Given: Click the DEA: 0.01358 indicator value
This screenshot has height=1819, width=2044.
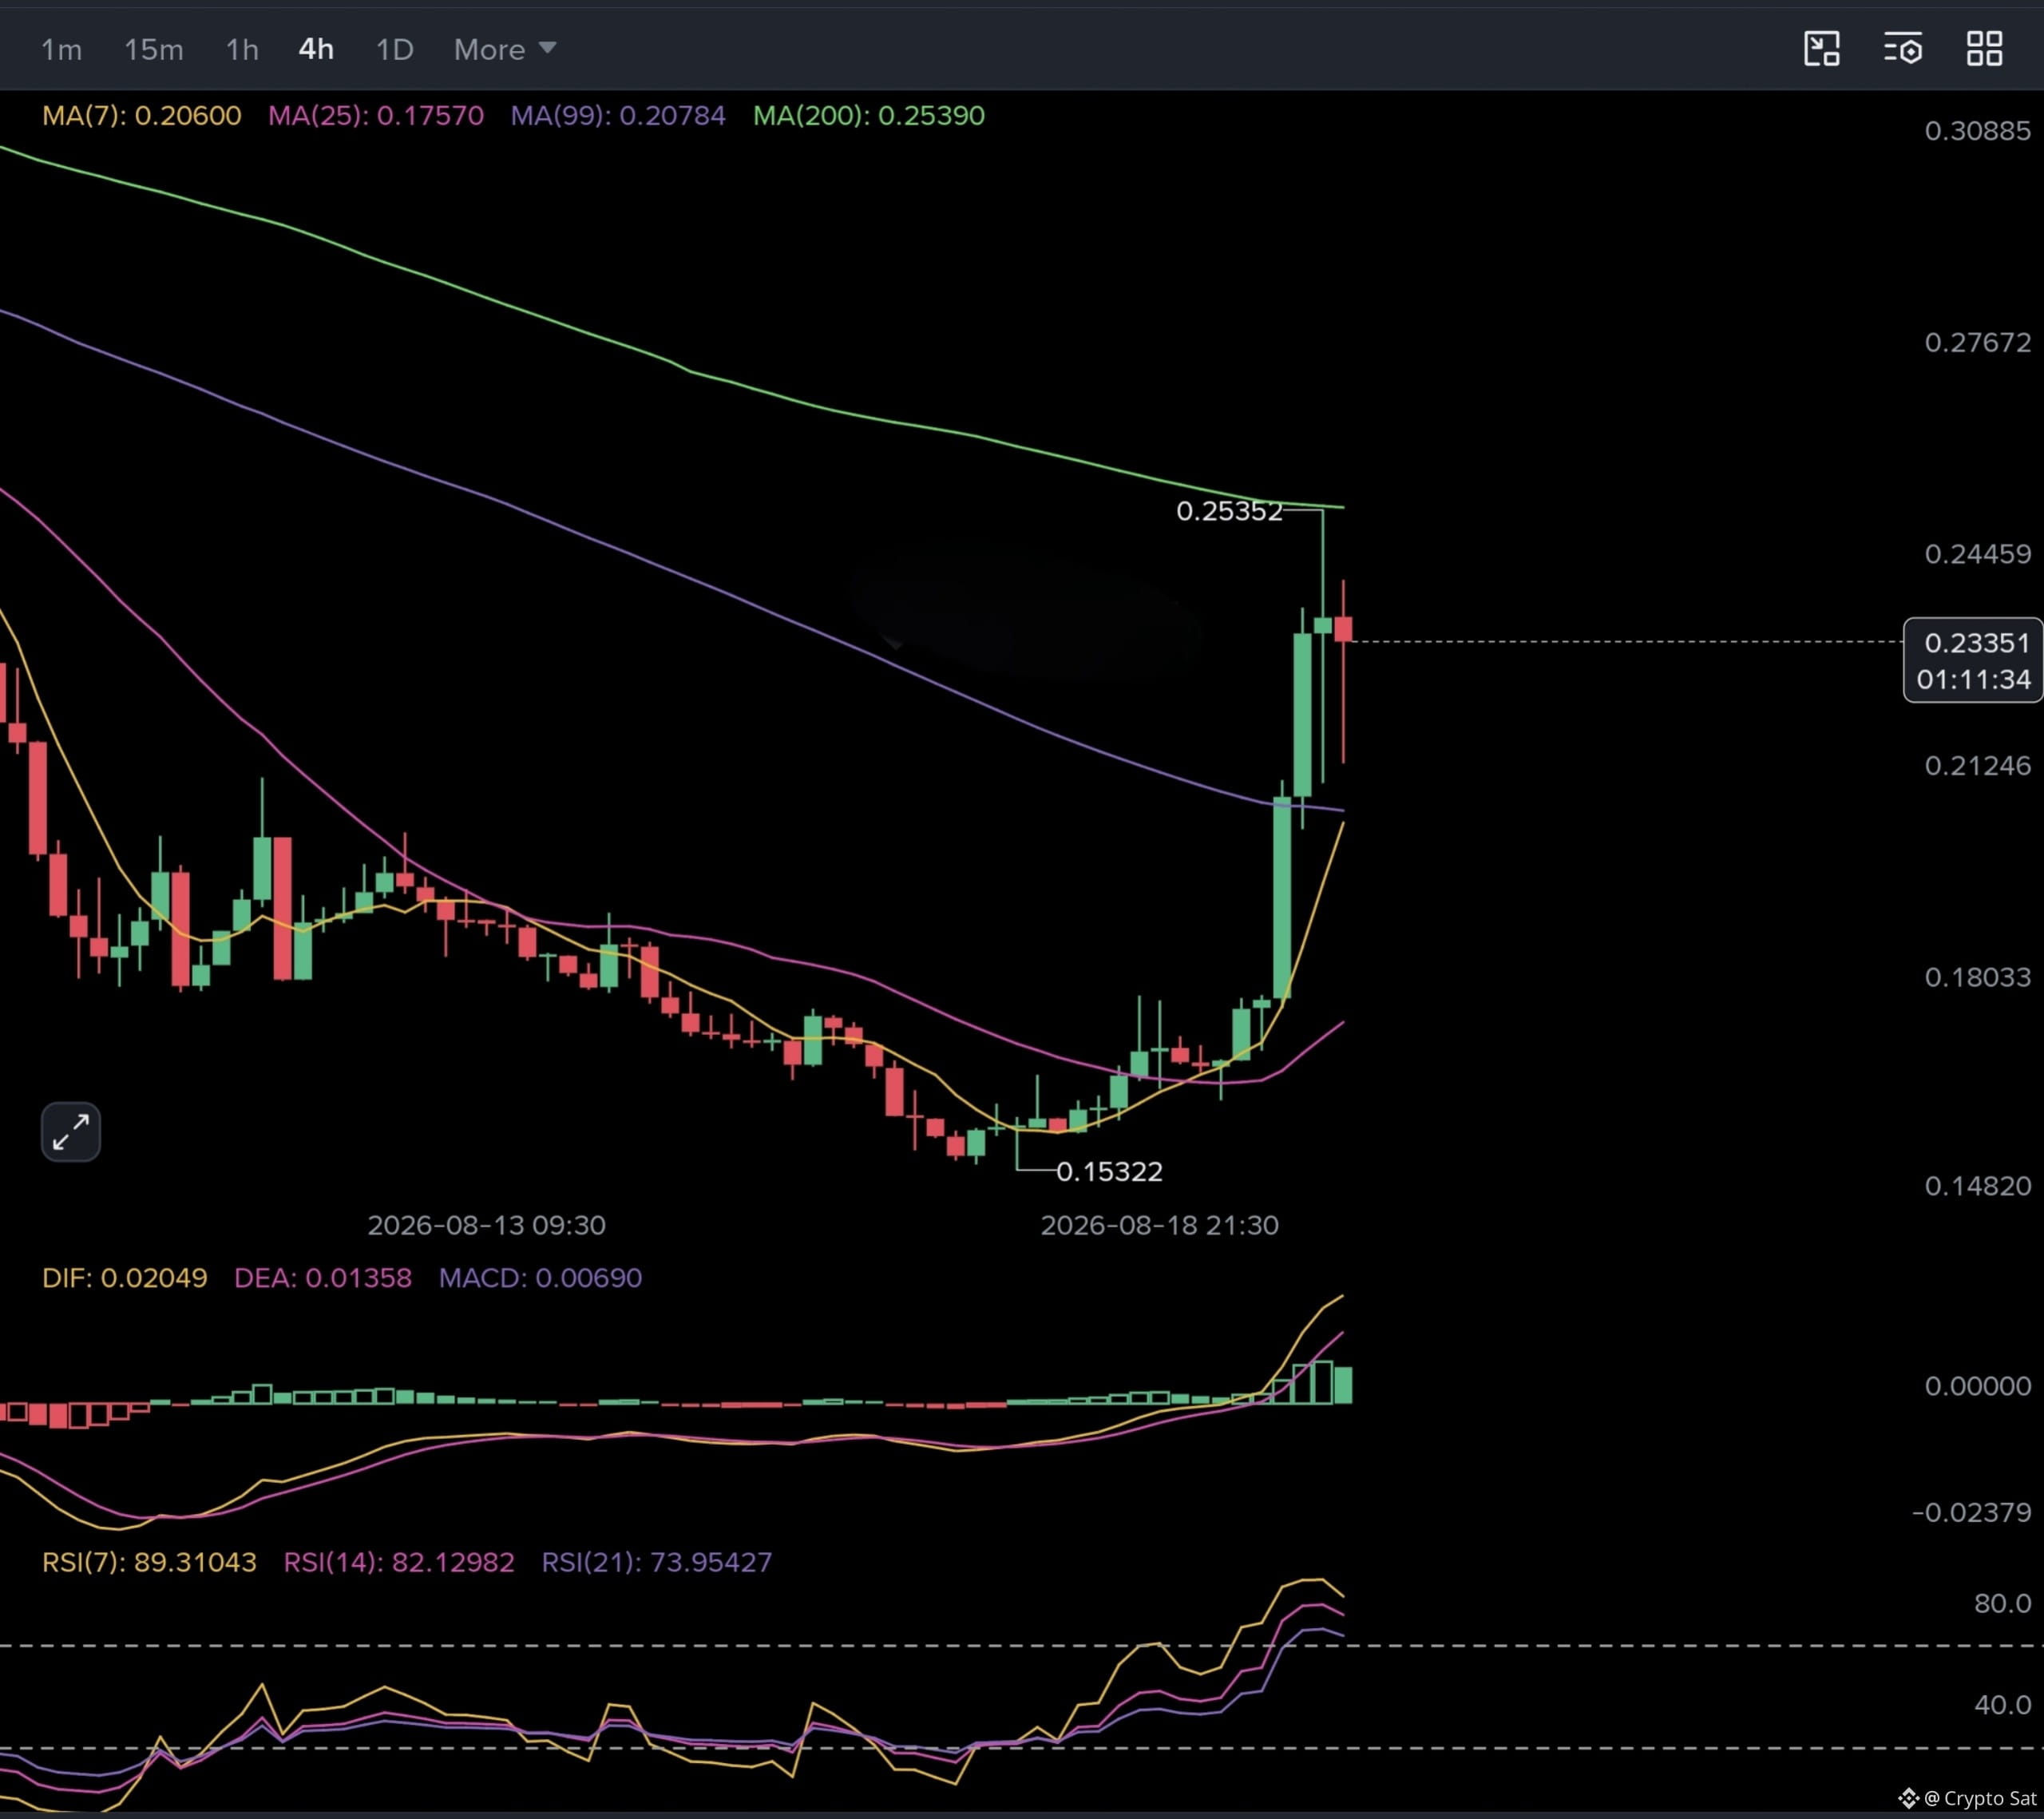Looking at the screenshot, I should click(x=323, y=1277).
